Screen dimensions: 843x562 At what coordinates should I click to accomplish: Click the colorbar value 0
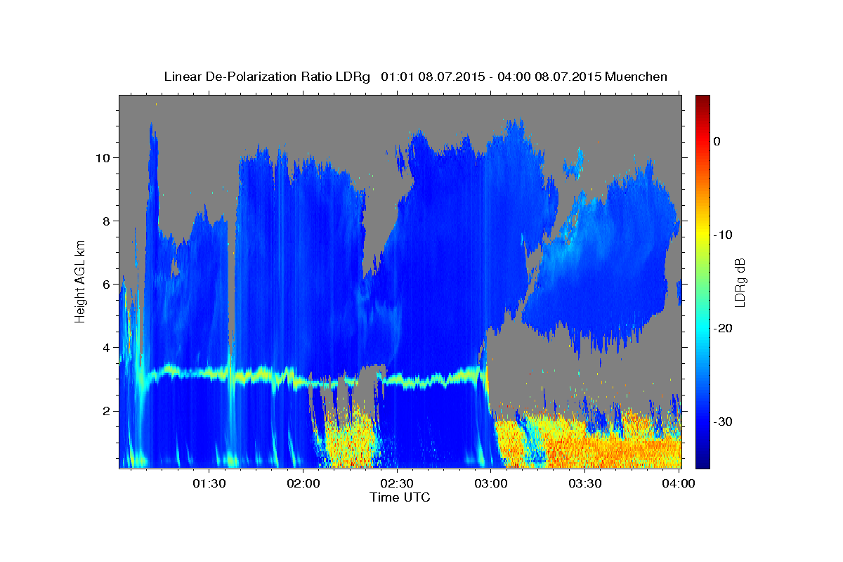pos(717,141)
